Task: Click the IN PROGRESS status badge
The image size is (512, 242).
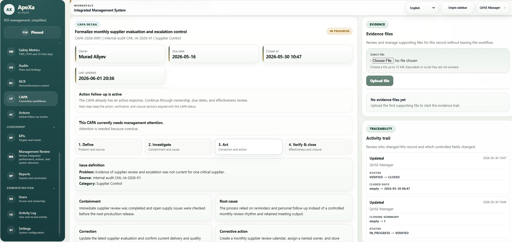Action: [x=339, y=31]
